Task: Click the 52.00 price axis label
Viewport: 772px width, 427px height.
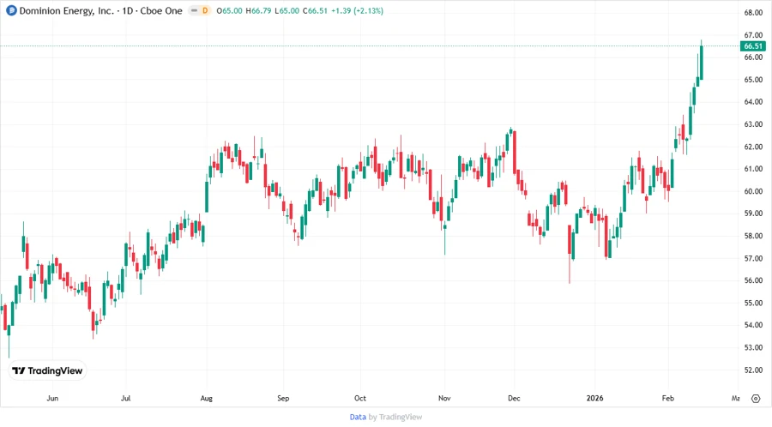Action: pyautogui.click(x=753, y=370)
